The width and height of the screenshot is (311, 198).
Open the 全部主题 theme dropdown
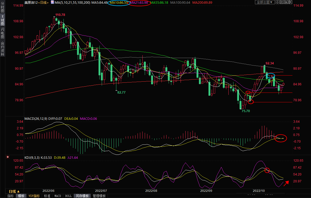pos(264,2)
